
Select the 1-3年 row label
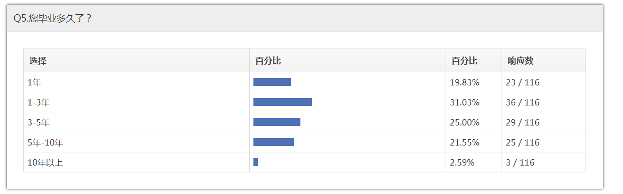click(x=39, y=102)
